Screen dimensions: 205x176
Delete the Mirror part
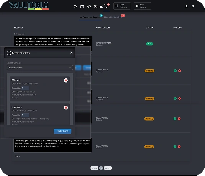coord(66,80)
